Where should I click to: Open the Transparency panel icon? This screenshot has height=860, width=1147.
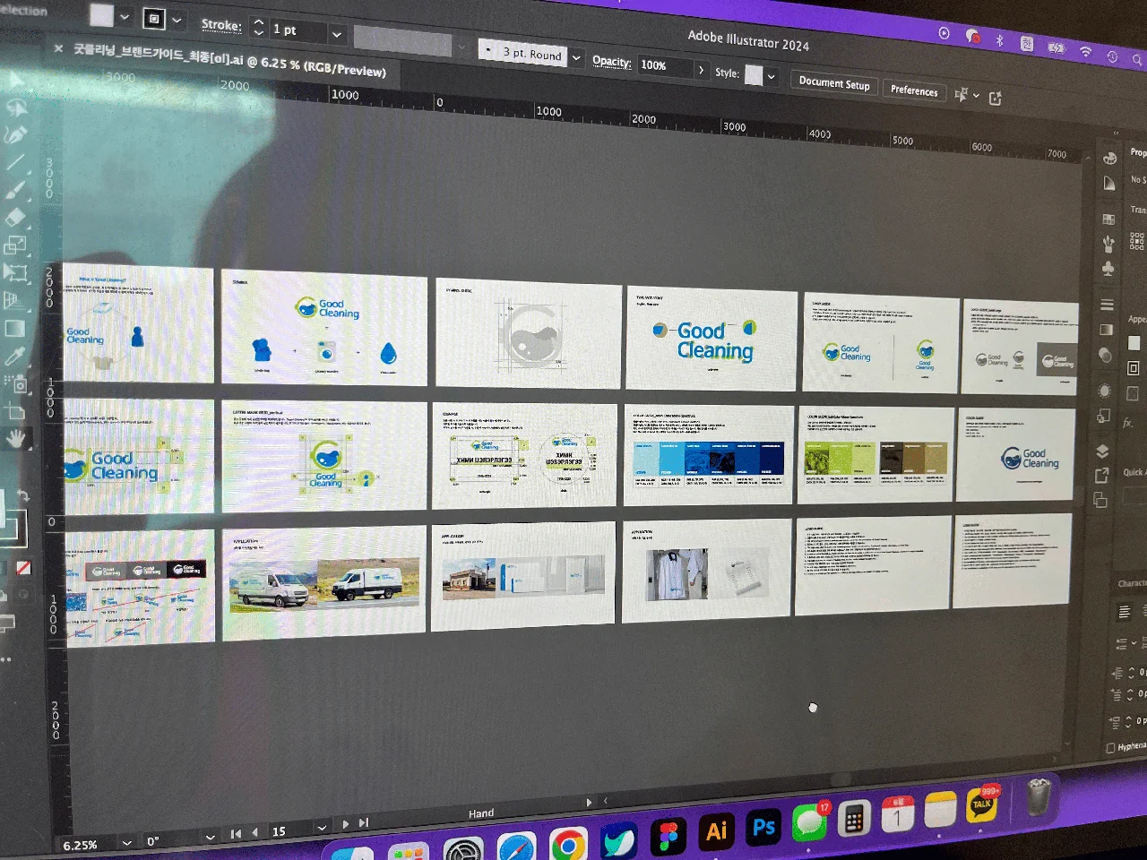point(1106,355)
